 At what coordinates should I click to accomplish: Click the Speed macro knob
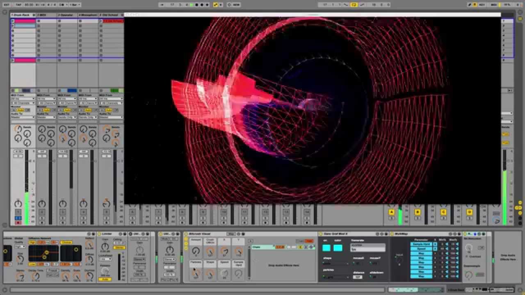pyautogui.click(x=224, y=273)
